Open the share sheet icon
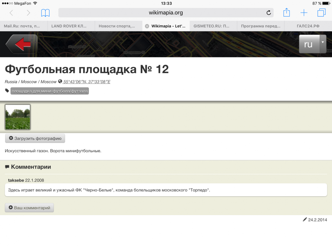 (x=287, y=13)
